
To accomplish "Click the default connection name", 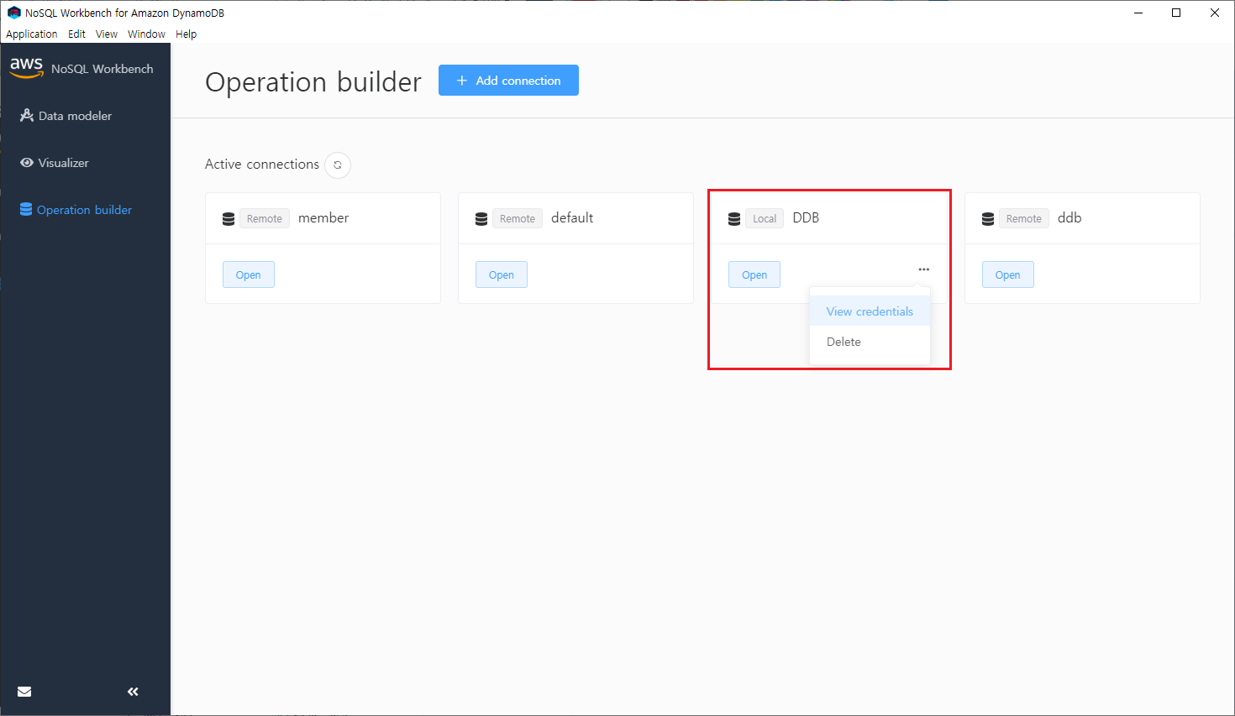I will (572, 218).
